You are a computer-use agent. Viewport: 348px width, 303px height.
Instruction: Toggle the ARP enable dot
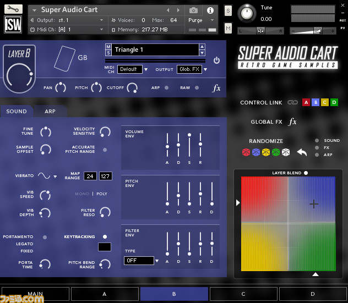tap(166, 88)
